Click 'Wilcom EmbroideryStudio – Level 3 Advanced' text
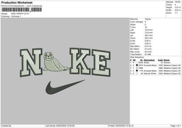Image resolution: width=182 pixels, height=128 pixels. click(x=22, y=6)
